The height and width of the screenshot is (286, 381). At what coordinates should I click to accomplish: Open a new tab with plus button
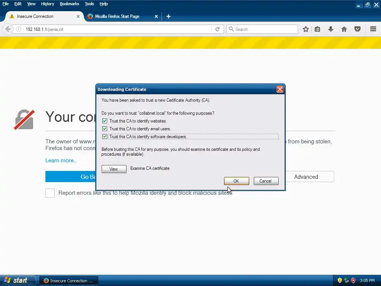[169, 16]
